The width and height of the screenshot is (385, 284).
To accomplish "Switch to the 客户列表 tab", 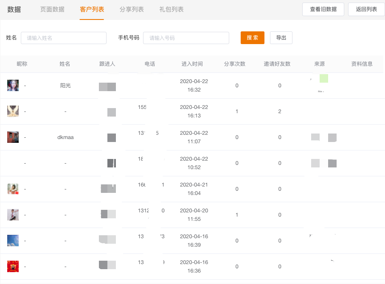I will (x=92, y=9).
